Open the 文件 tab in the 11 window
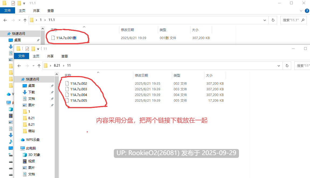310x178 pixels. (22, 56)
